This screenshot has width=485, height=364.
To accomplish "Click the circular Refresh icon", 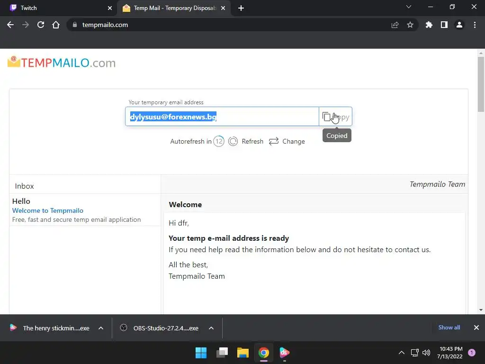I will pos(233,141).
